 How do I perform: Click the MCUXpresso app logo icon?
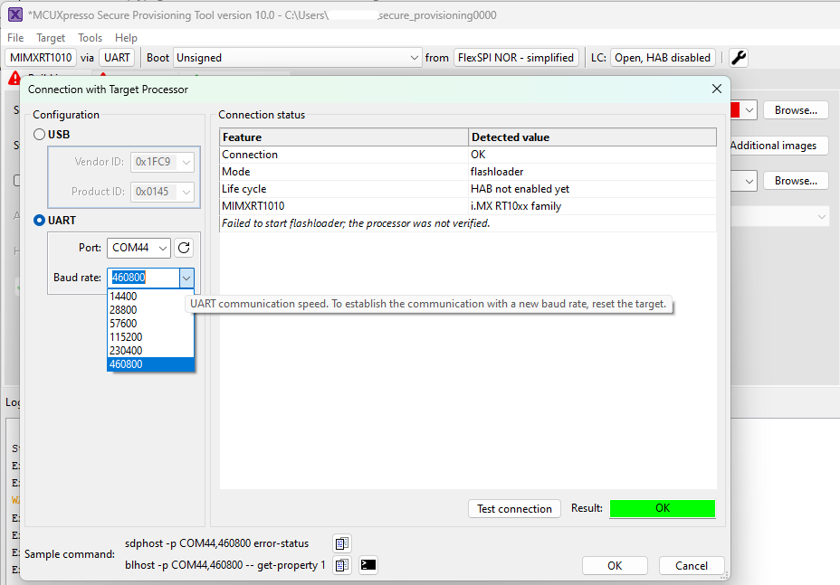pyautogui.click(x=14, y=15)
